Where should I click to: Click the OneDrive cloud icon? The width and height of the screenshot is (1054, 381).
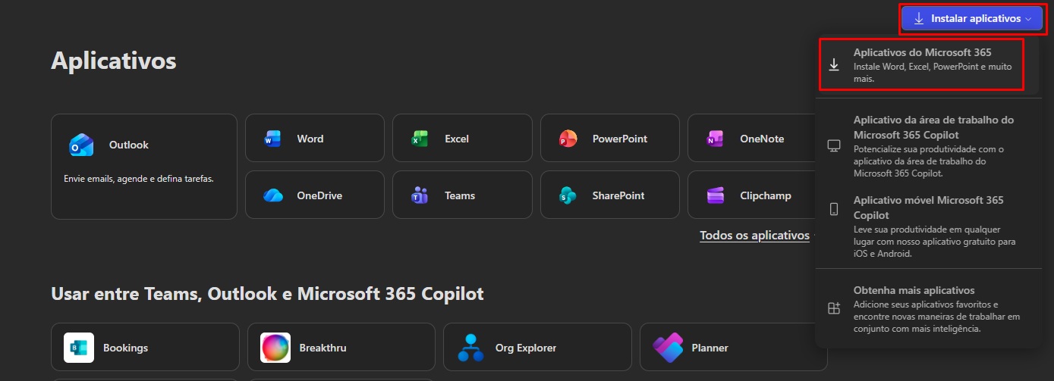(272, 195)
